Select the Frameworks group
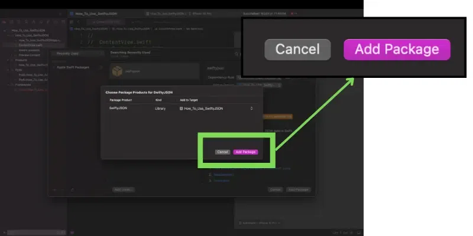The width and height of the screenshot is (473, 236). tap(23, 85)
